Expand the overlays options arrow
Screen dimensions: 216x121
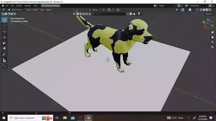193,10
